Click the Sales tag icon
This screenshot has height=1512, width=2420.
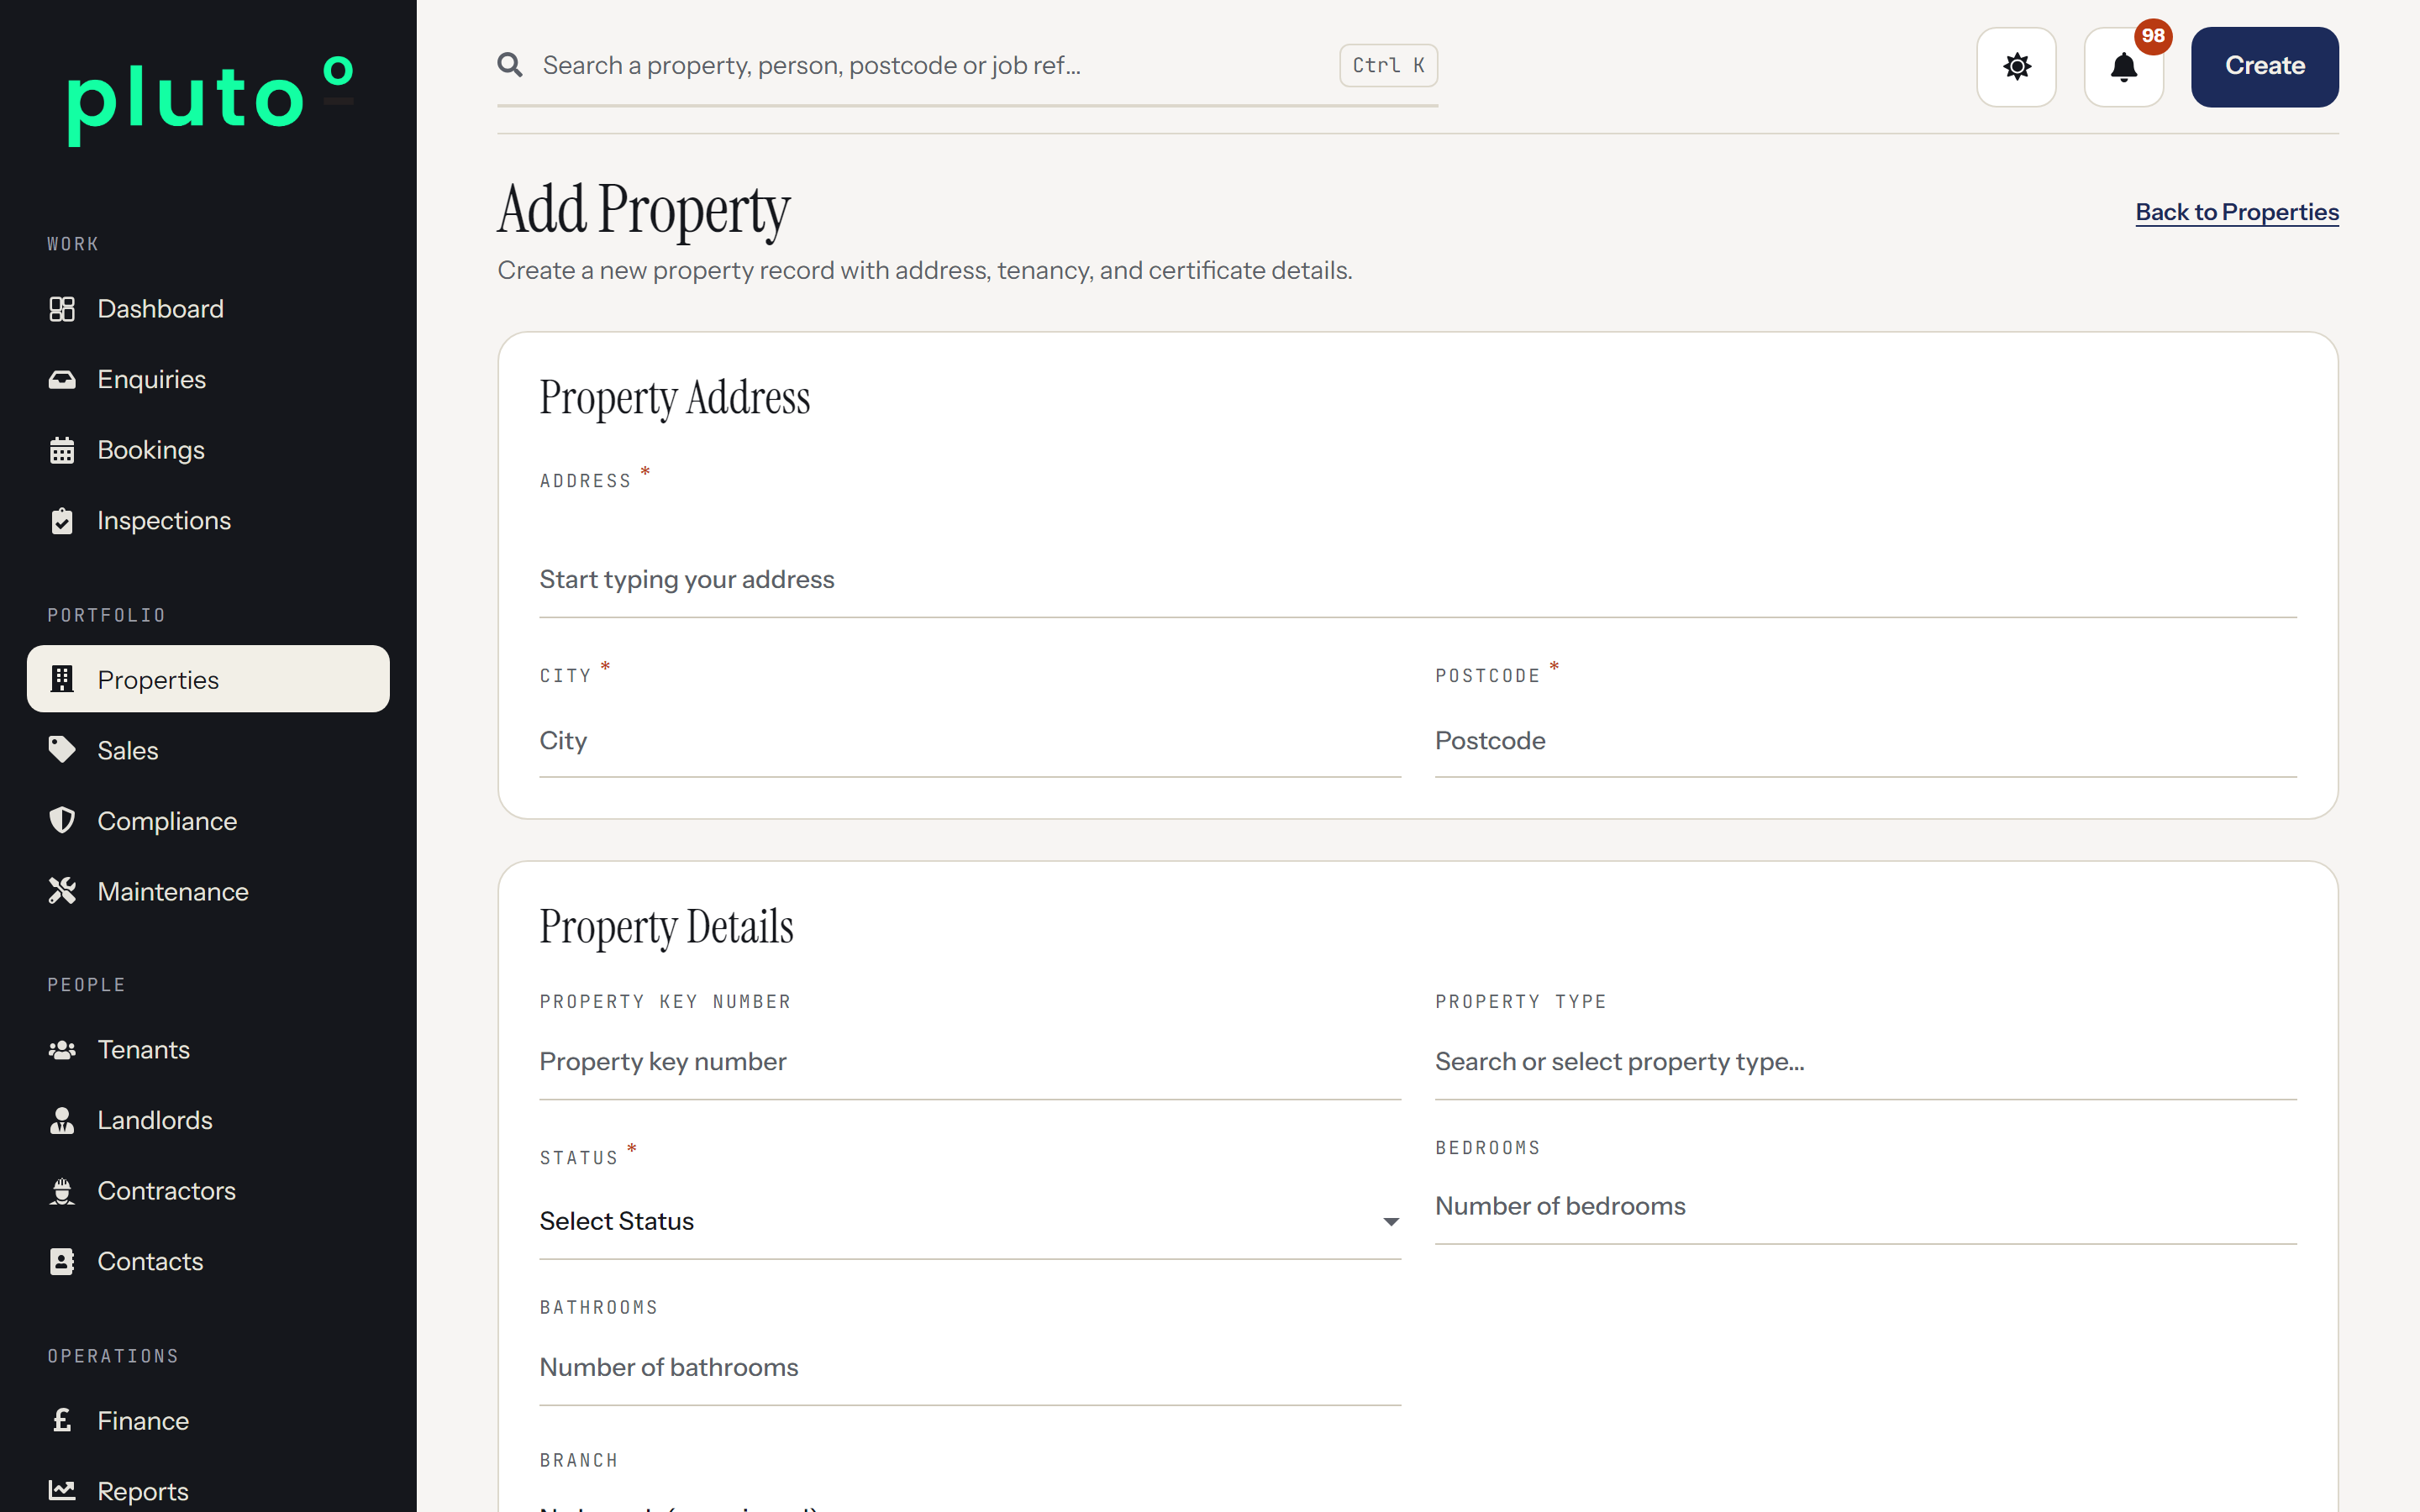point(62,750)
